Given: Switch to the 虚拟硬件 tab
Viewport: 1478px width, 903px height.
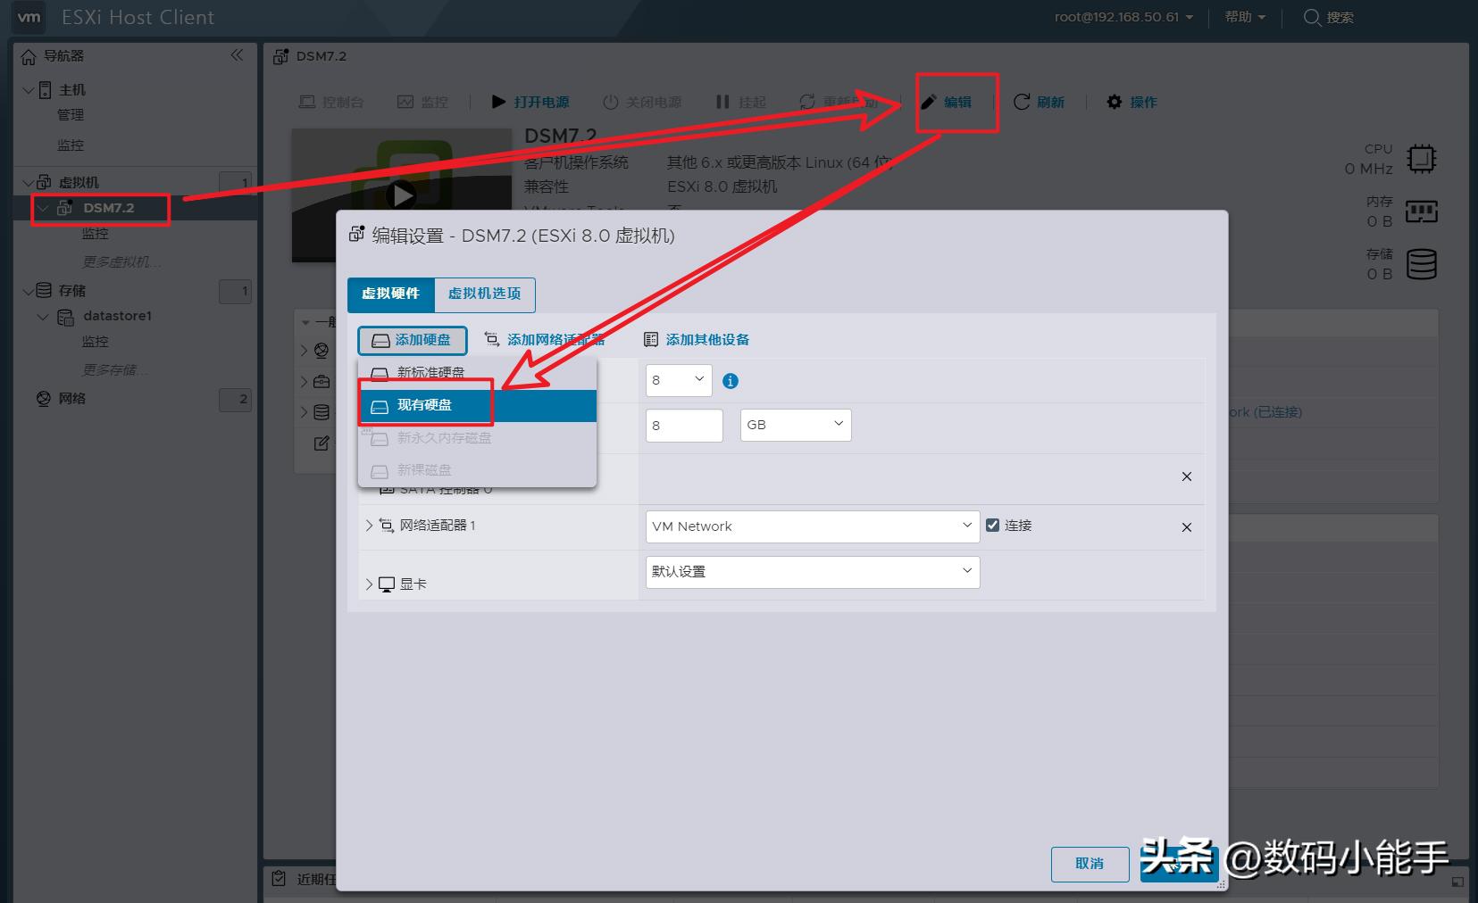Looking at the screenshot, I should (x=390, y=294).
